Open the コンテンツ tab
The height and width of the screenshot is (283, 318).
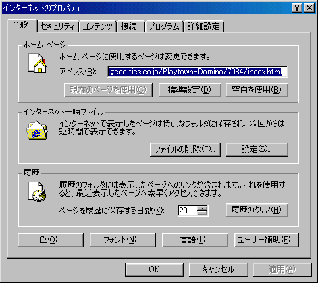97,26
